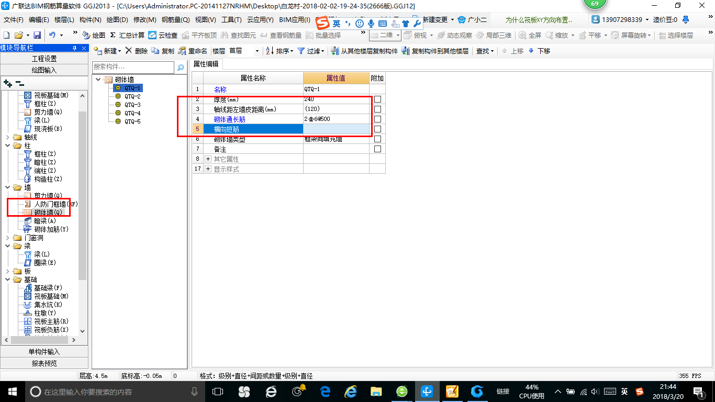715x402 pixels.
Task: Click the Windows Start button
Action: pos(12,391)
